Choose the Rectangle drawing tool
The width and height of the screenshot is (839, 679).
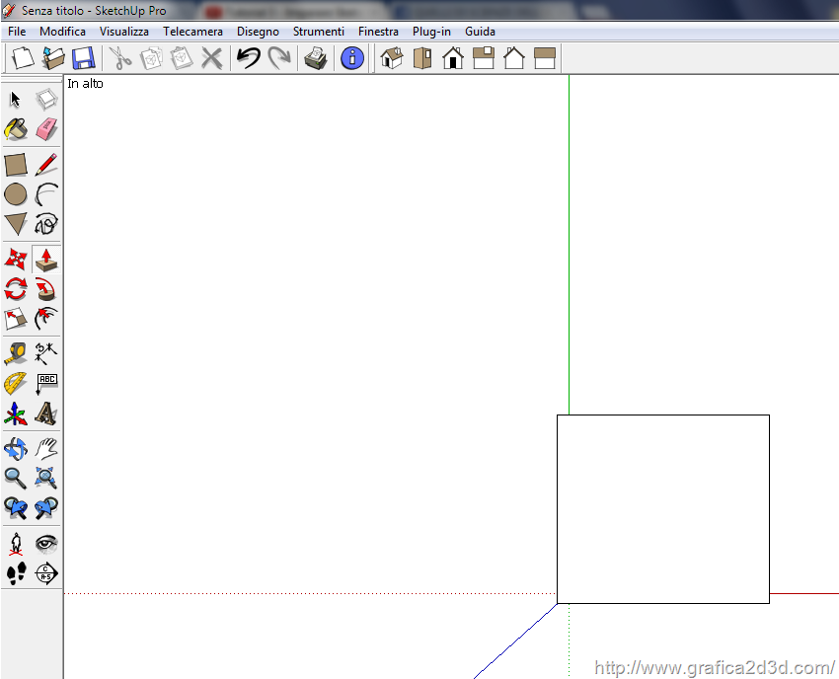16,165
